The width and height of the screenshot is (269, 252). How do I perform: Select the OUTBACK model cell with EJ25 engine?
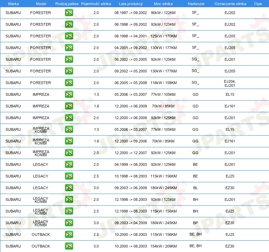[x=41, y=234]
